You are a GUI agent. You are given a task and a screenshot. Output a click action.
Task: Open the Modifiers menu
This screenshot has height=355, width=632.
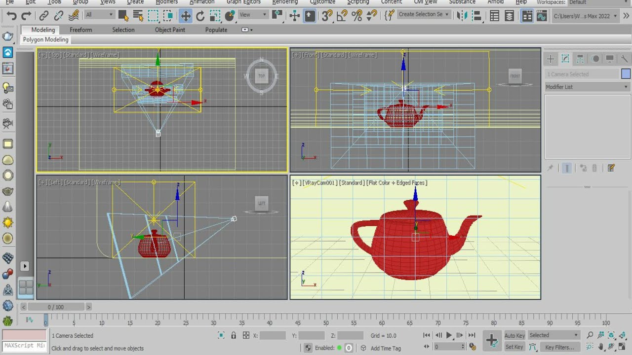166,2
